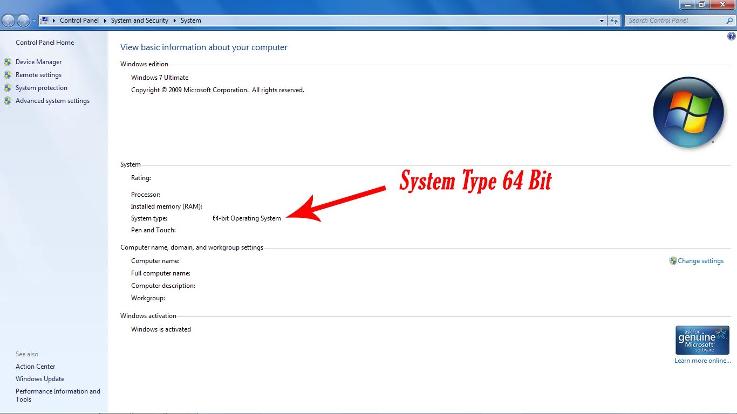Open Windows Update link

pyautogui.click(x=40, y=379)
